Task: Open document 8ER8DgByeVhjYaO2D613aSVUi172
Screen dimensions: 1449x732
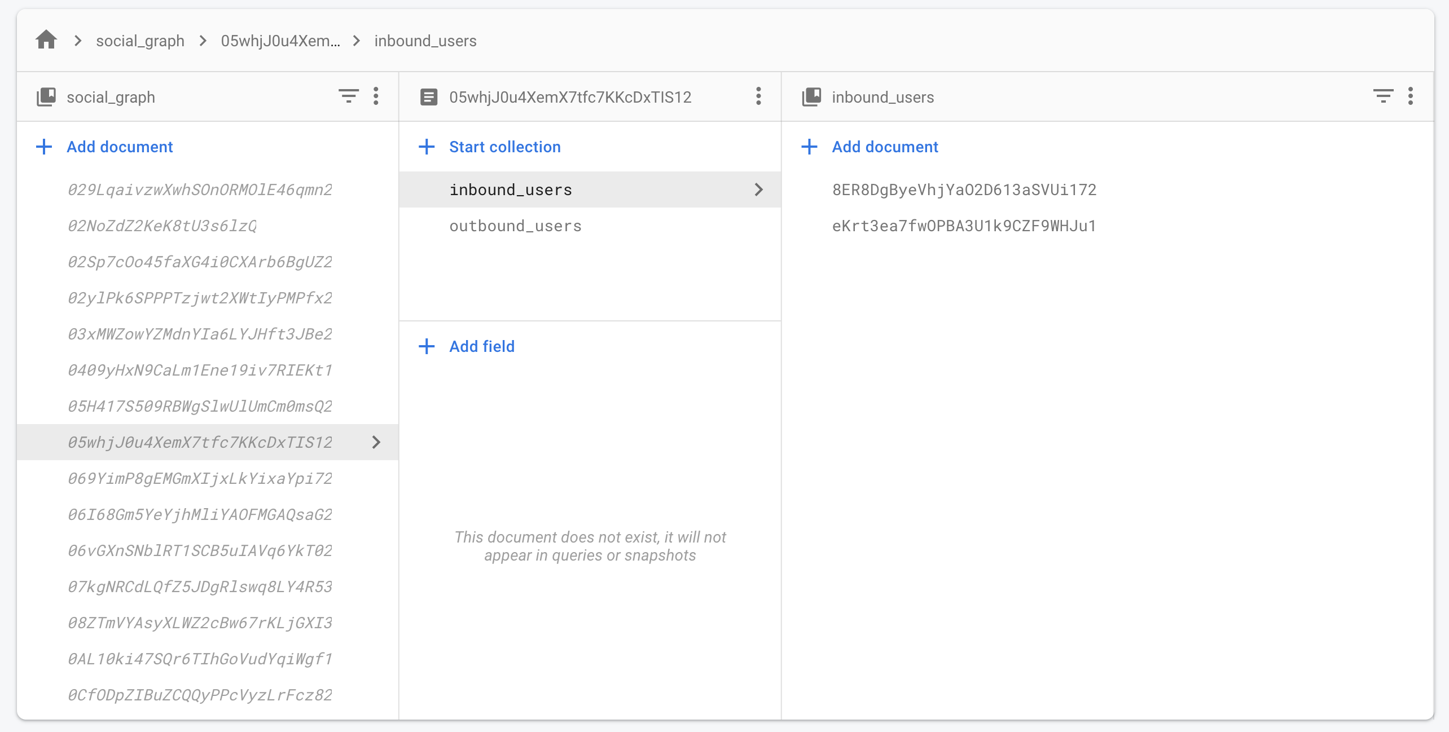Action: click(964, 189)
